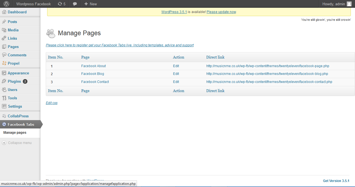The image size is (355, 187).
Task: Edit the Facebook Blog row
Action: click(x=176, y=74)
